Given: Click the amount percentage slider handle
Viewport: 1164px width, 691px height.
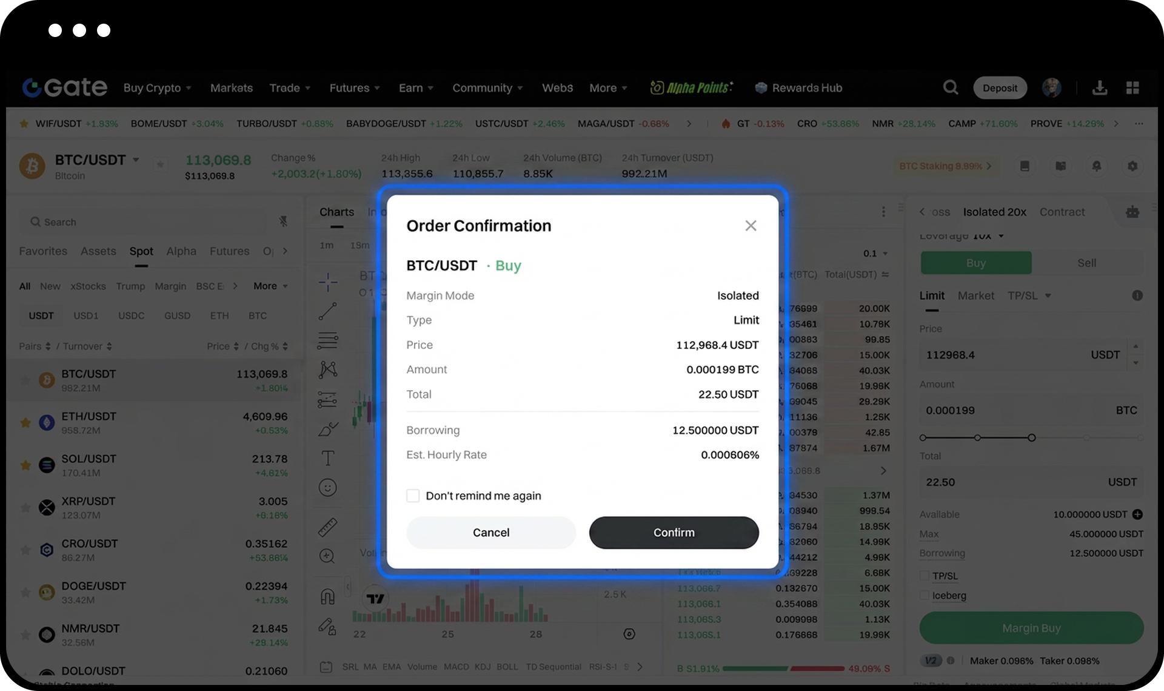Looking at the screenshot, I should coord(1031,437).
